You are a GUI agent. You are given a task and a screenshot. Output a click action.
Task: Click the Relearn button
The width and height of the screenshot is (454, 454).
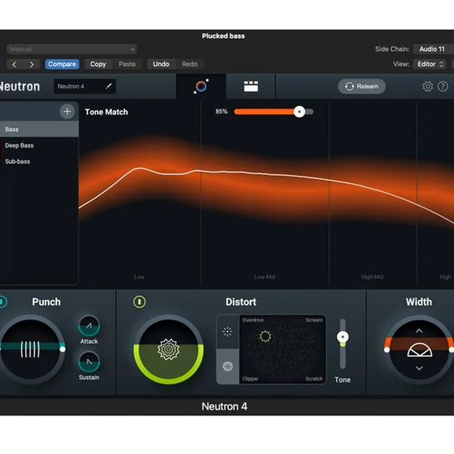pyautogui.click(x=362, y=86)
